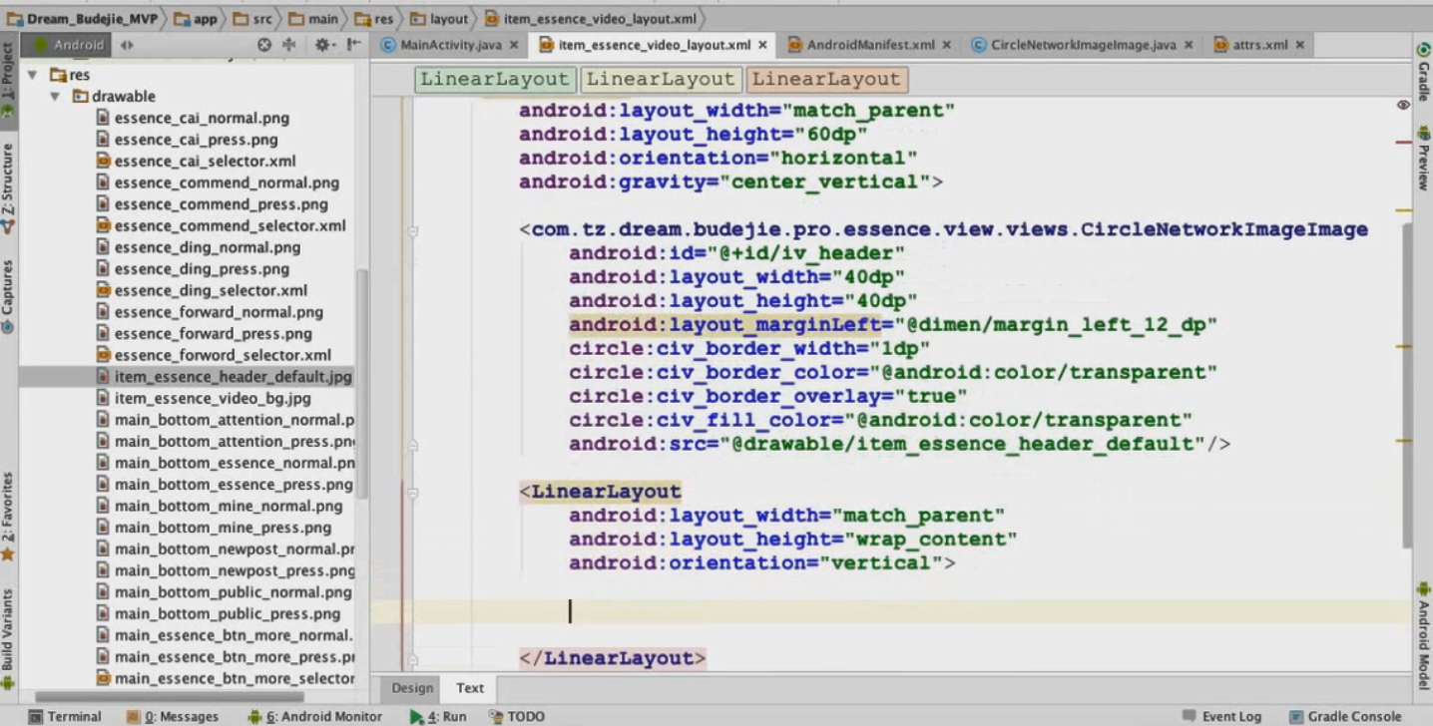This screenshot has height=726, width=1433.
Task: Switch to the Text editor tab
Action: (470, 688)
